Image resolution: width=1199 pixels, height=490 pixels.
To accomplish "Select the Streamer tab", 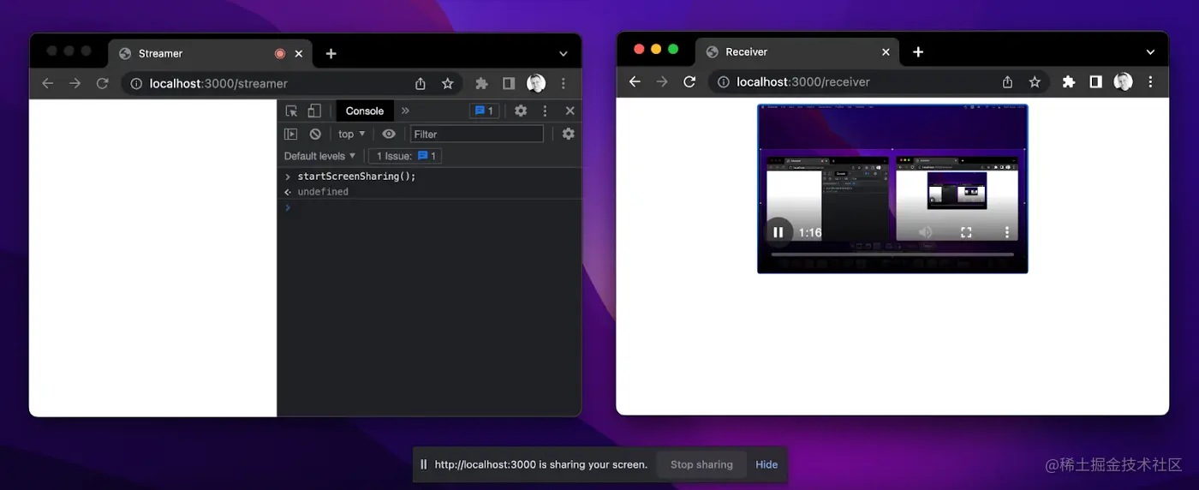I will (x=210, y=53).
